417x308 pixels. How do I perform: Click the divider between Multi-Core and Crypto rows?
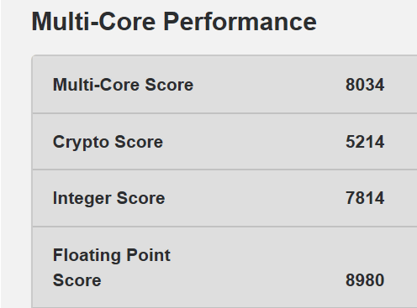click(x=224, y=113)
